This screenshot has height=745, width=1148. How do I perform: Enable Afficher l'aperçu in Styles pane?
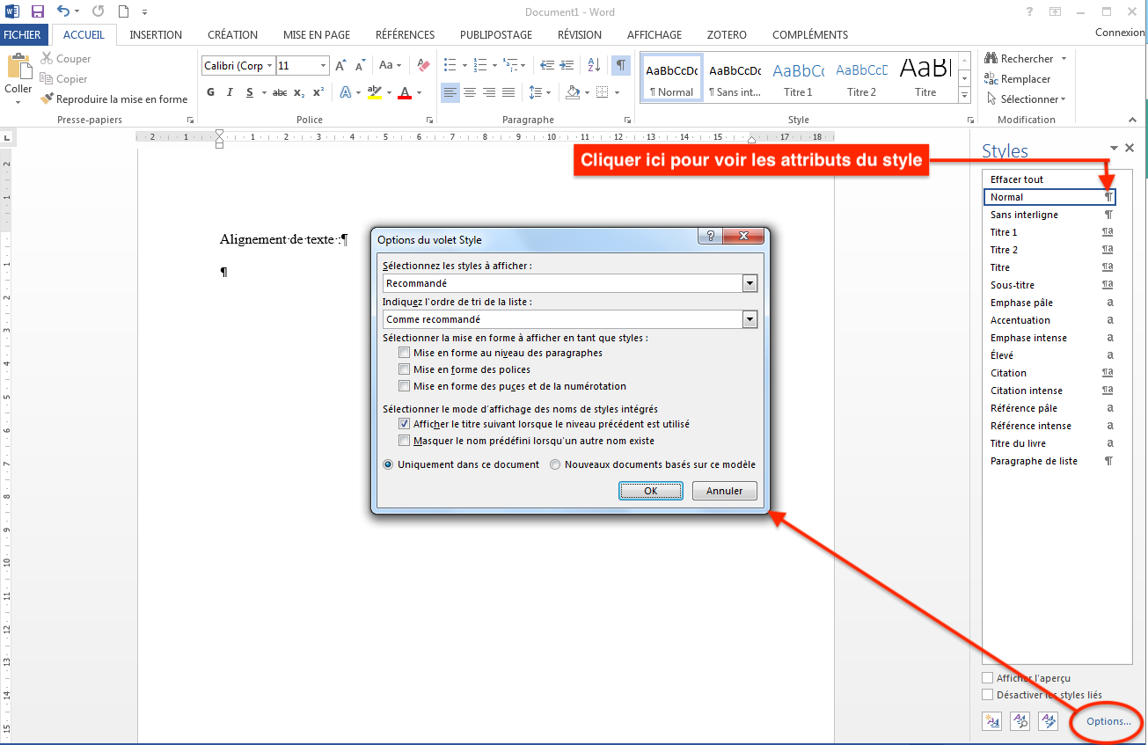point(987,678)
